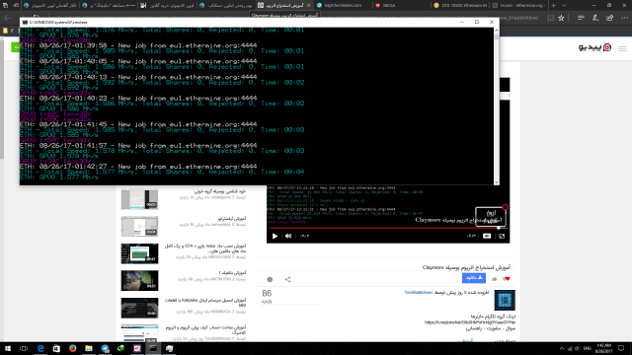
Task: Show hidden system tray icons chevron
Action: pyautogui.click(x=562, y=348)
